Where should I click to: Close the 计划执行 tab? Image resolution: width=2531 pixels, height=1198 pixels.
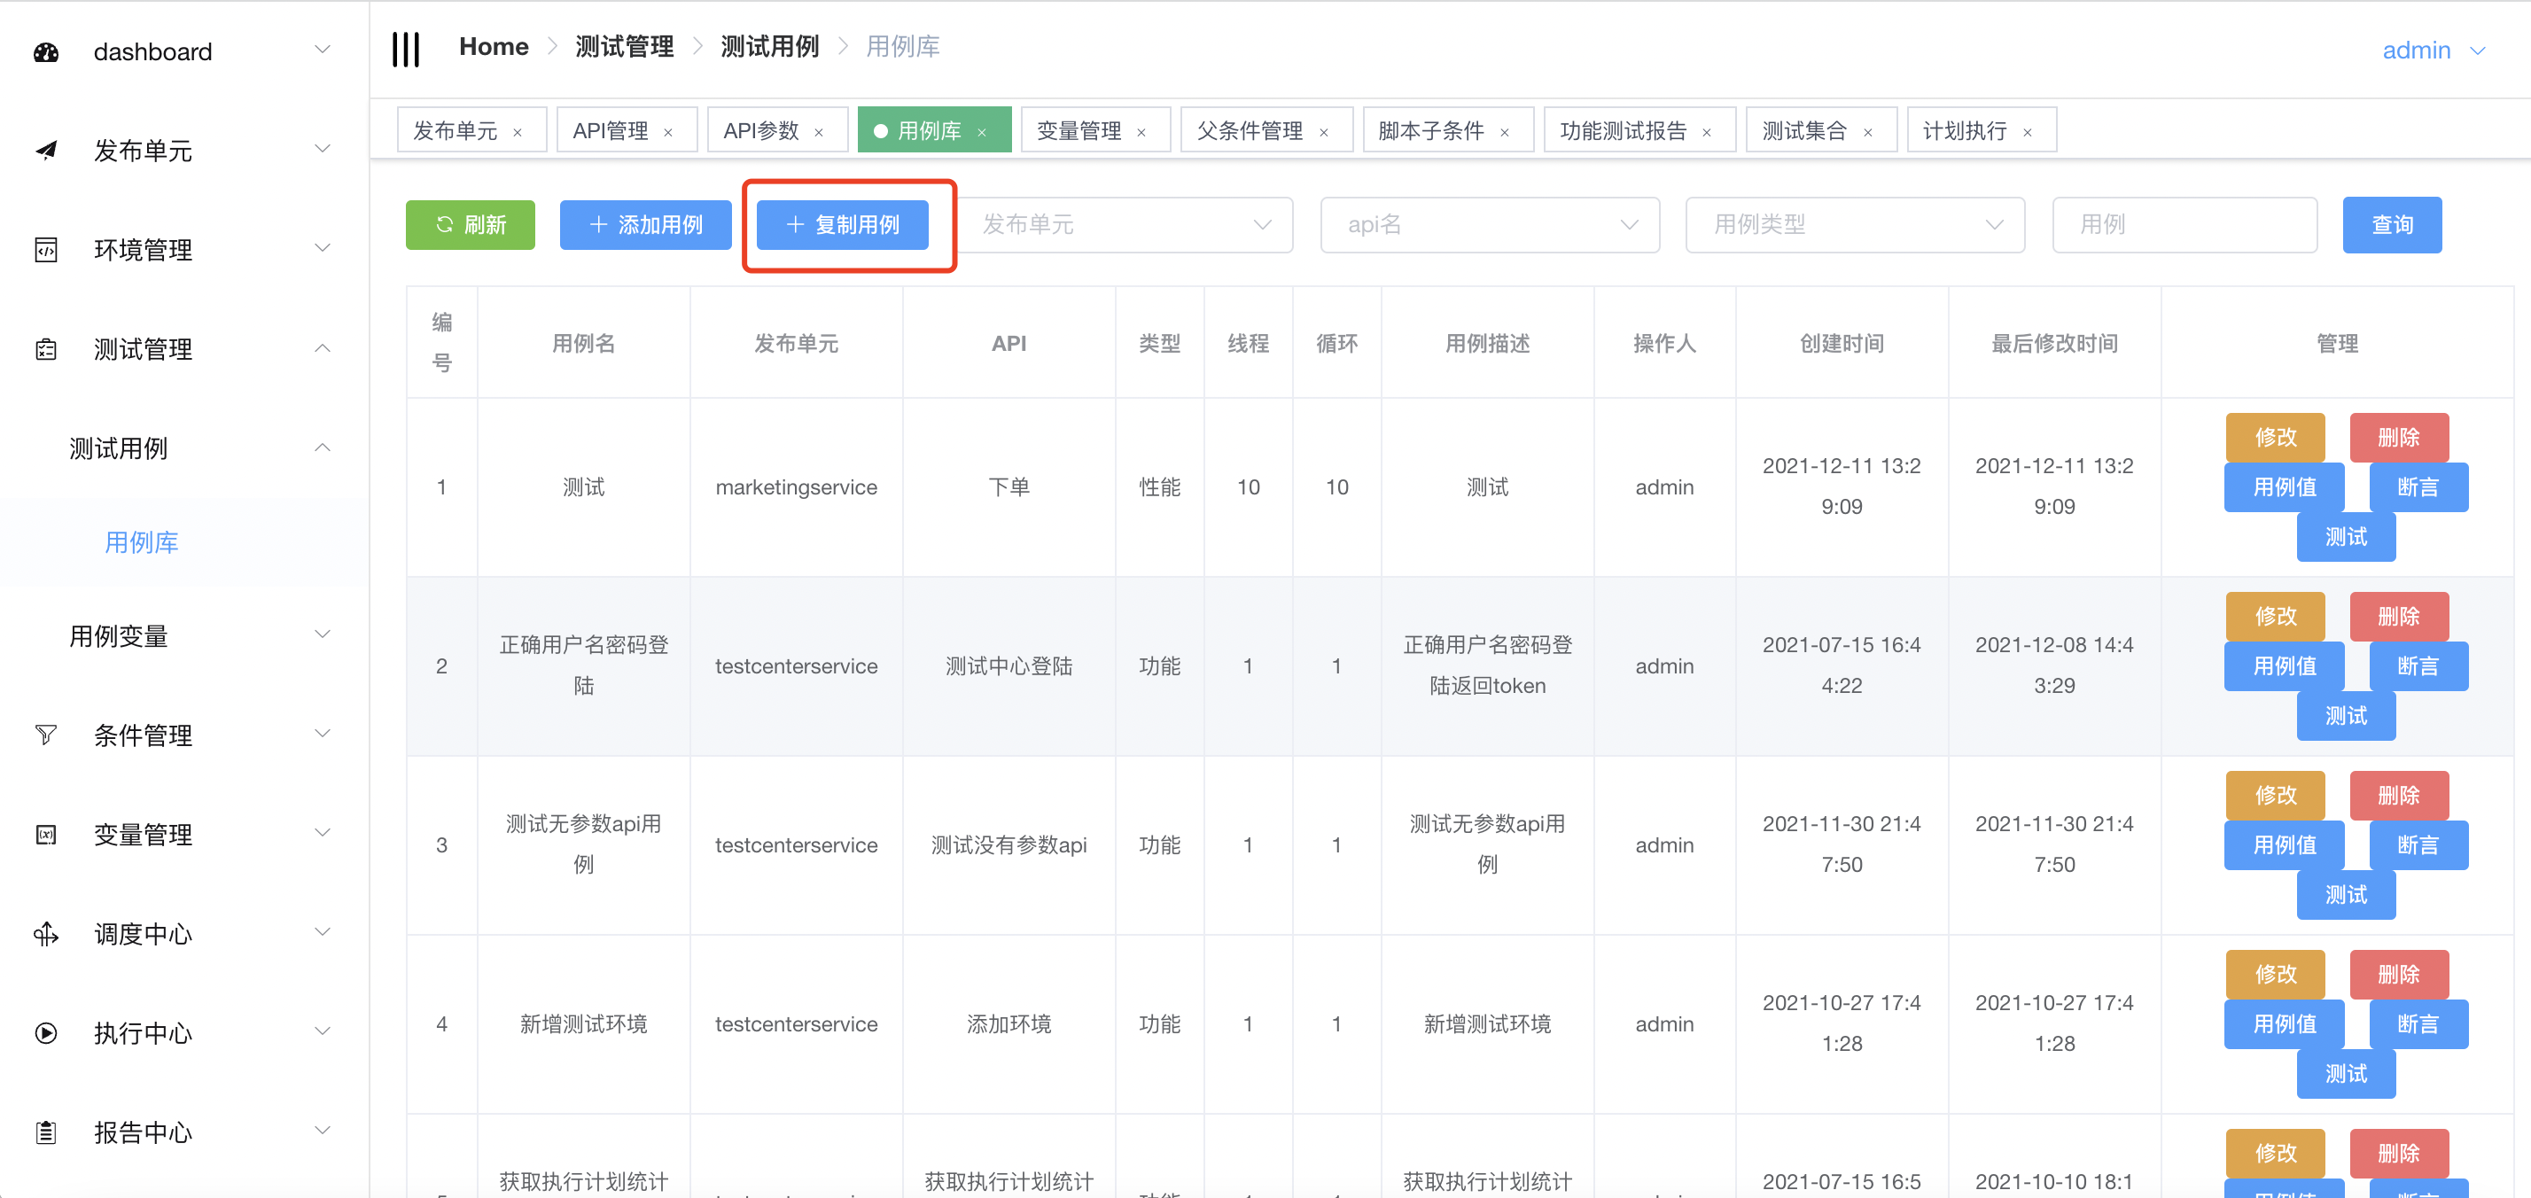click(x=2027, y=132)
